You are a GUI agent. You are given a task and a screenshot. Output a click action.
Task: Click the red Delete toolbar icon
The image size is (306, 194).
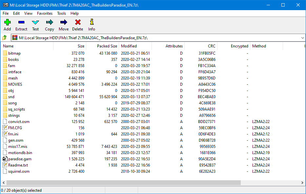coord(78,22)
